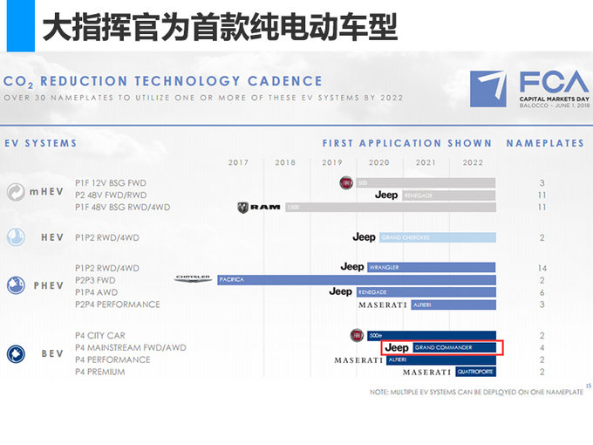Click 'P2P4 PERFORMANCE' text

tap(117, 305)
